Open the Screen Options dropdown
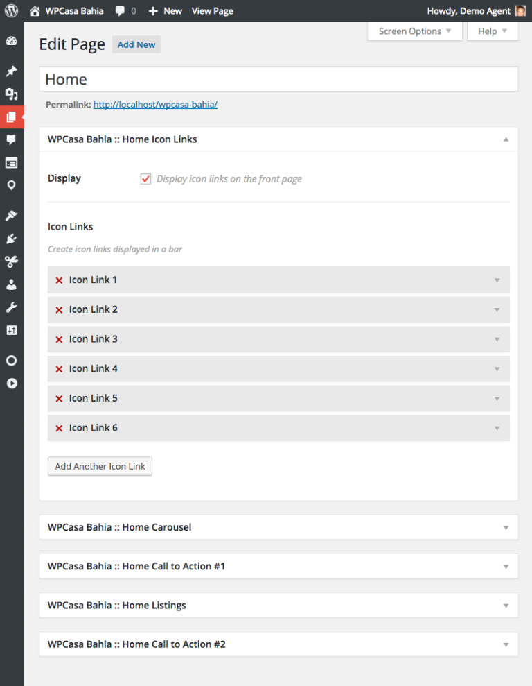 [x=410, y=31]
